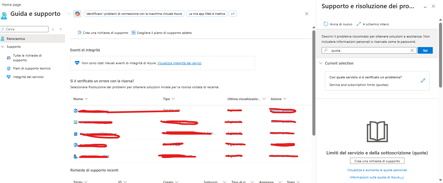
Task: Sort by the Azione column header
Action: pos(279,99)
